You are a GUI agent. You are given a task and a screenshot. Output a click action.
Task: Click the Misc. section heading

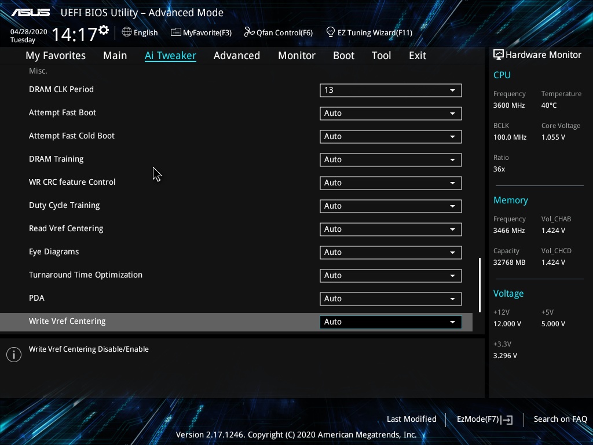pyautogui.click(x=38, y=71)
